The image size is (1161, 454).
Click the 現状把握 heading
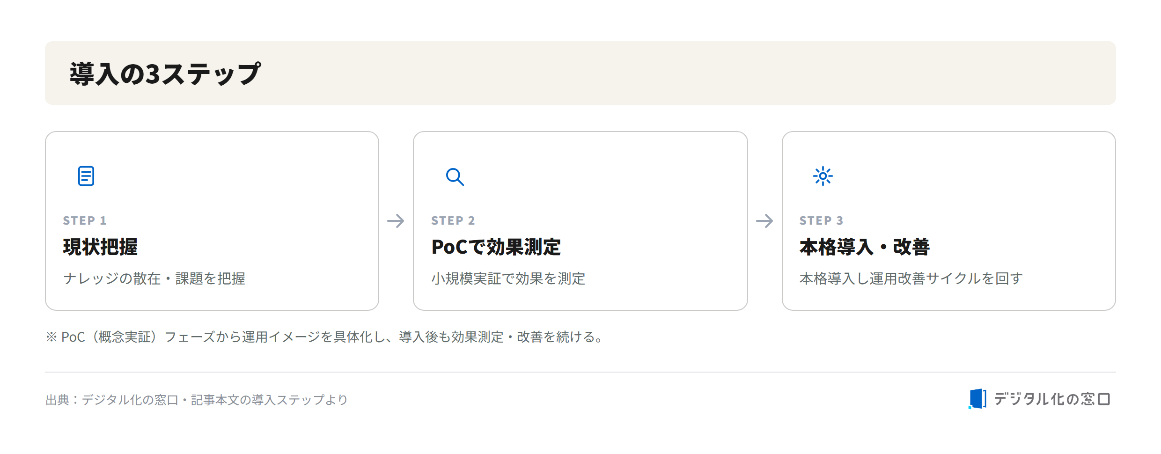point(100,247)
